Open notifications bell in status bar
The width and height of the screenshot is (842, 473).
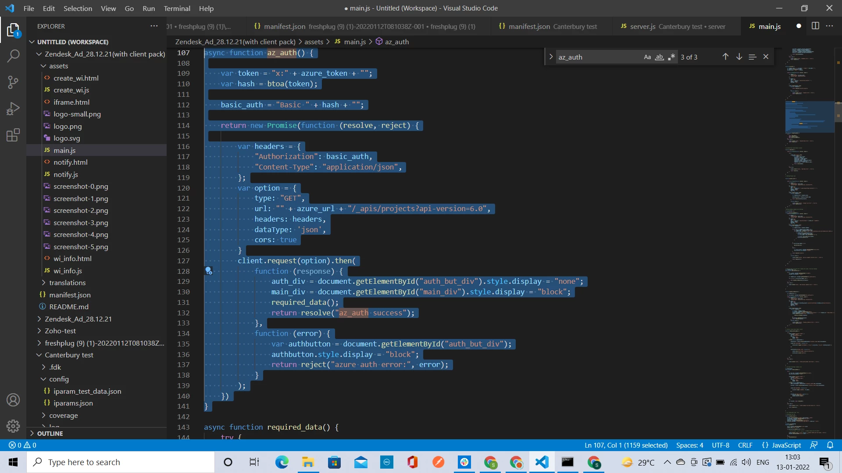[830, 445]
